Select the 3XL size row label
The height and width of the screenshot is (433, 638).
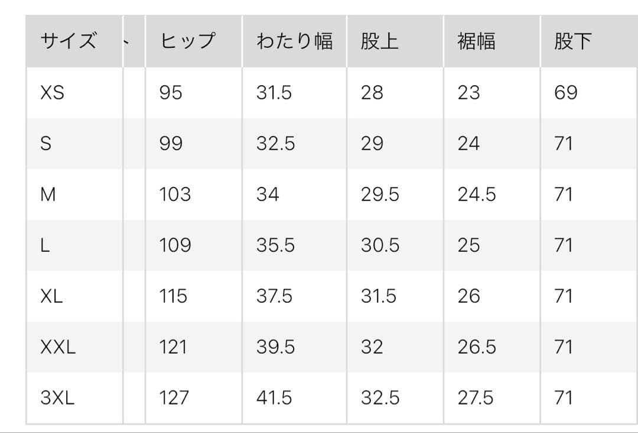[57, 398]
